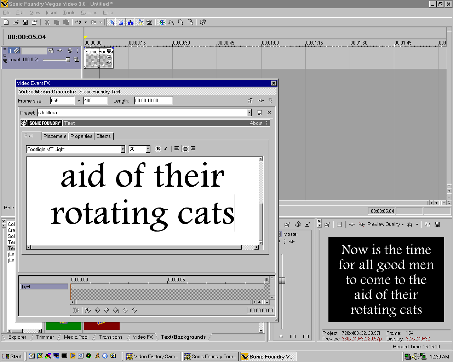453x362 pixels.
Task: Click the track 1 name field
Action: point(34,51)
